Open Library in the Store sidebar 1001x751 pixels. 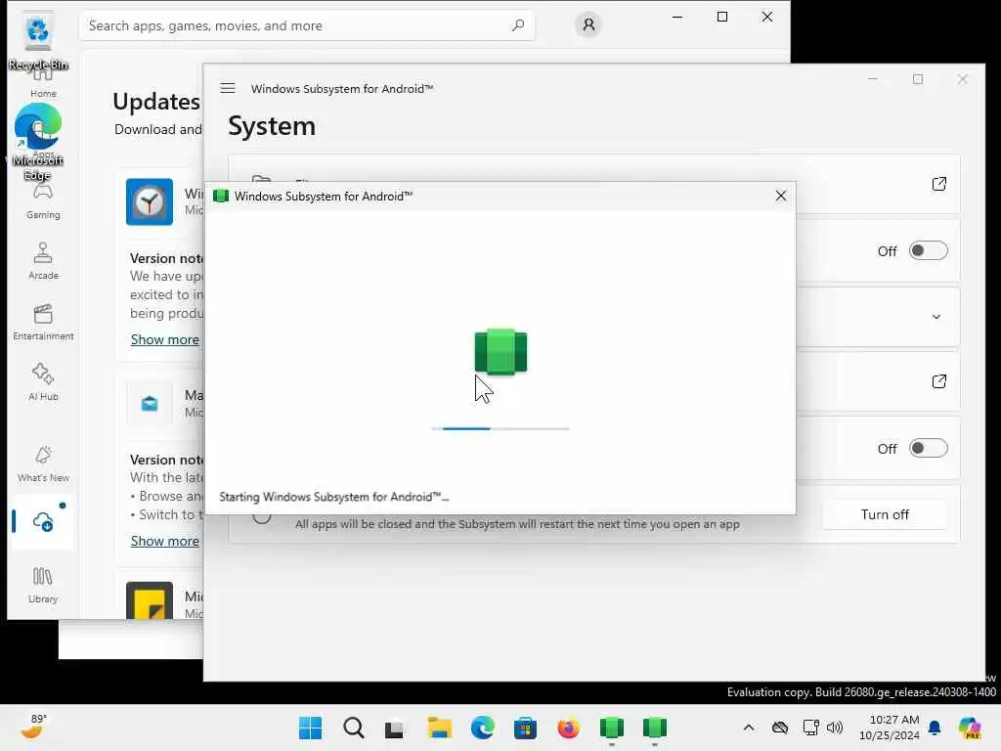click(x=43, y=585)
